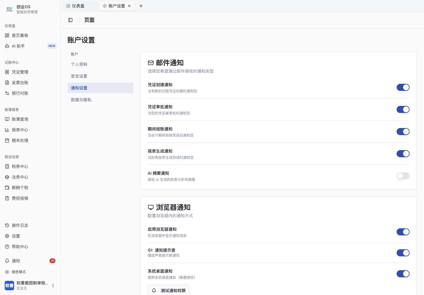Switch to 暗色模式
424x295 pixels.
[30, 272]
